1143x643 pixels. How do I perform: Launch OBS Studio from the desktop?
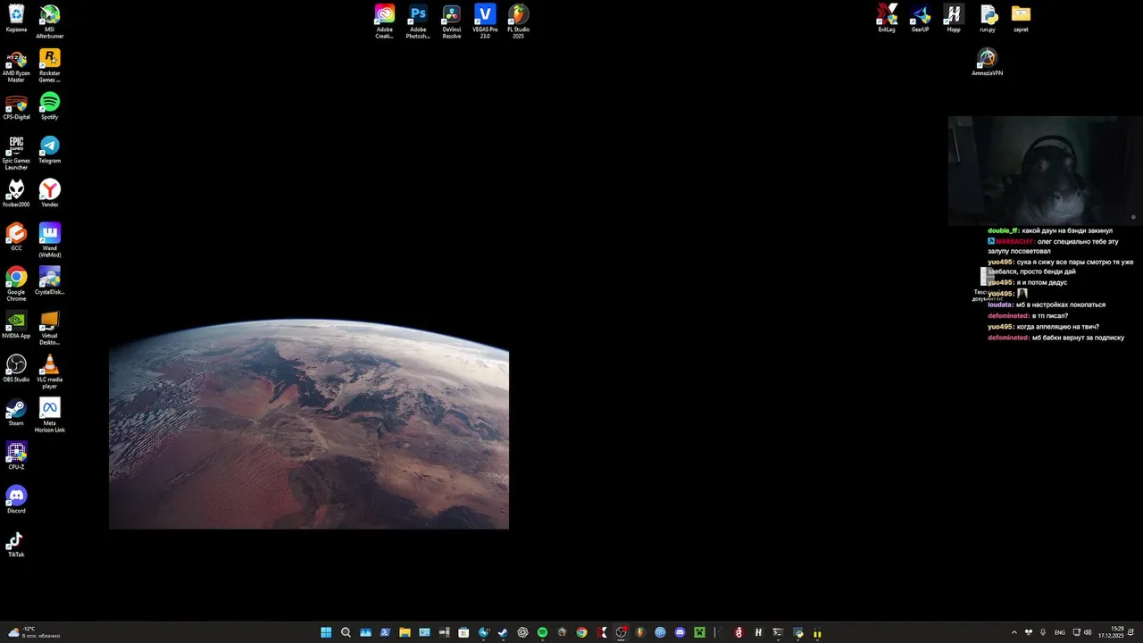pos(16,369)
